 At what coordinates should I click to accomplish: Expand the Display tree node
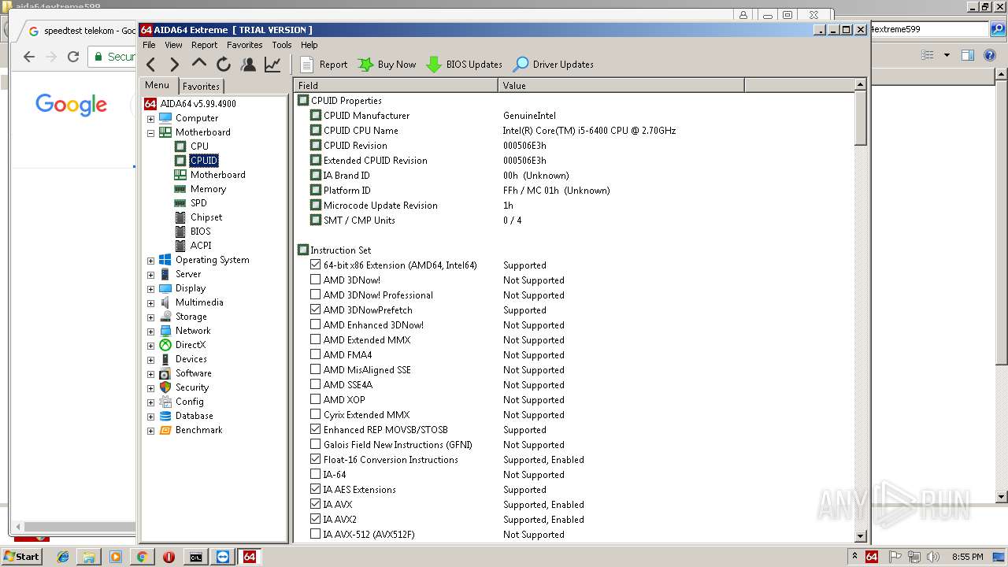pos(150,289)
